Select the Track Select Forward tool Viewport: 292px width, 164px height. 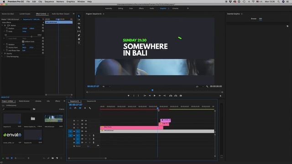pyautogui.click(x=79, y=20)
